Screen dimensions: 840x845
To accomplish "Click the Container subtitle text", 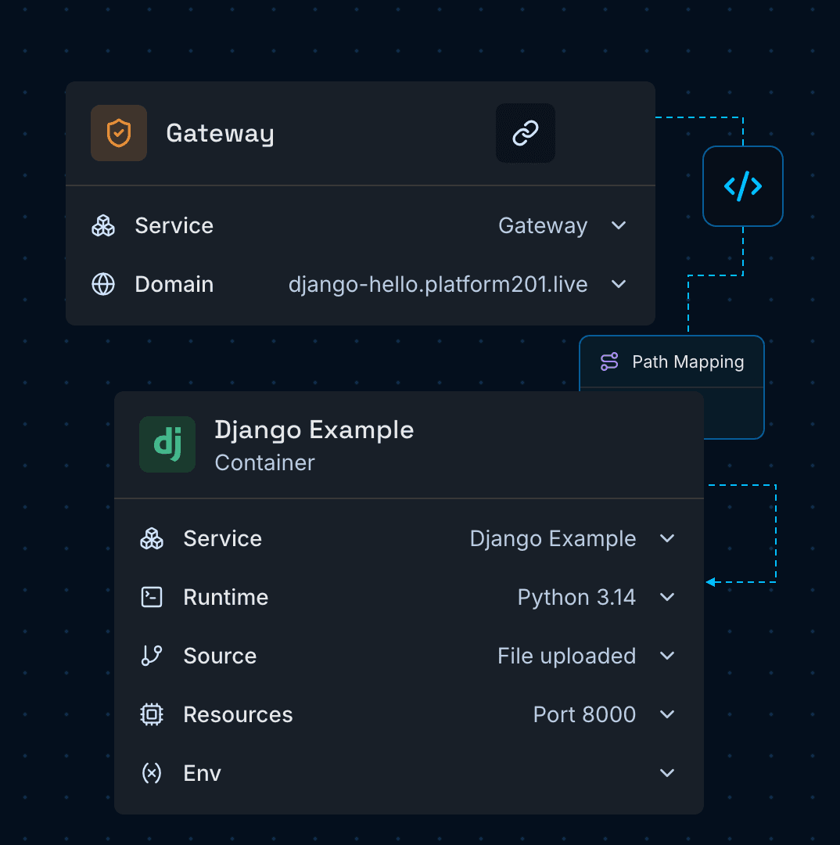I will [264, 463].
